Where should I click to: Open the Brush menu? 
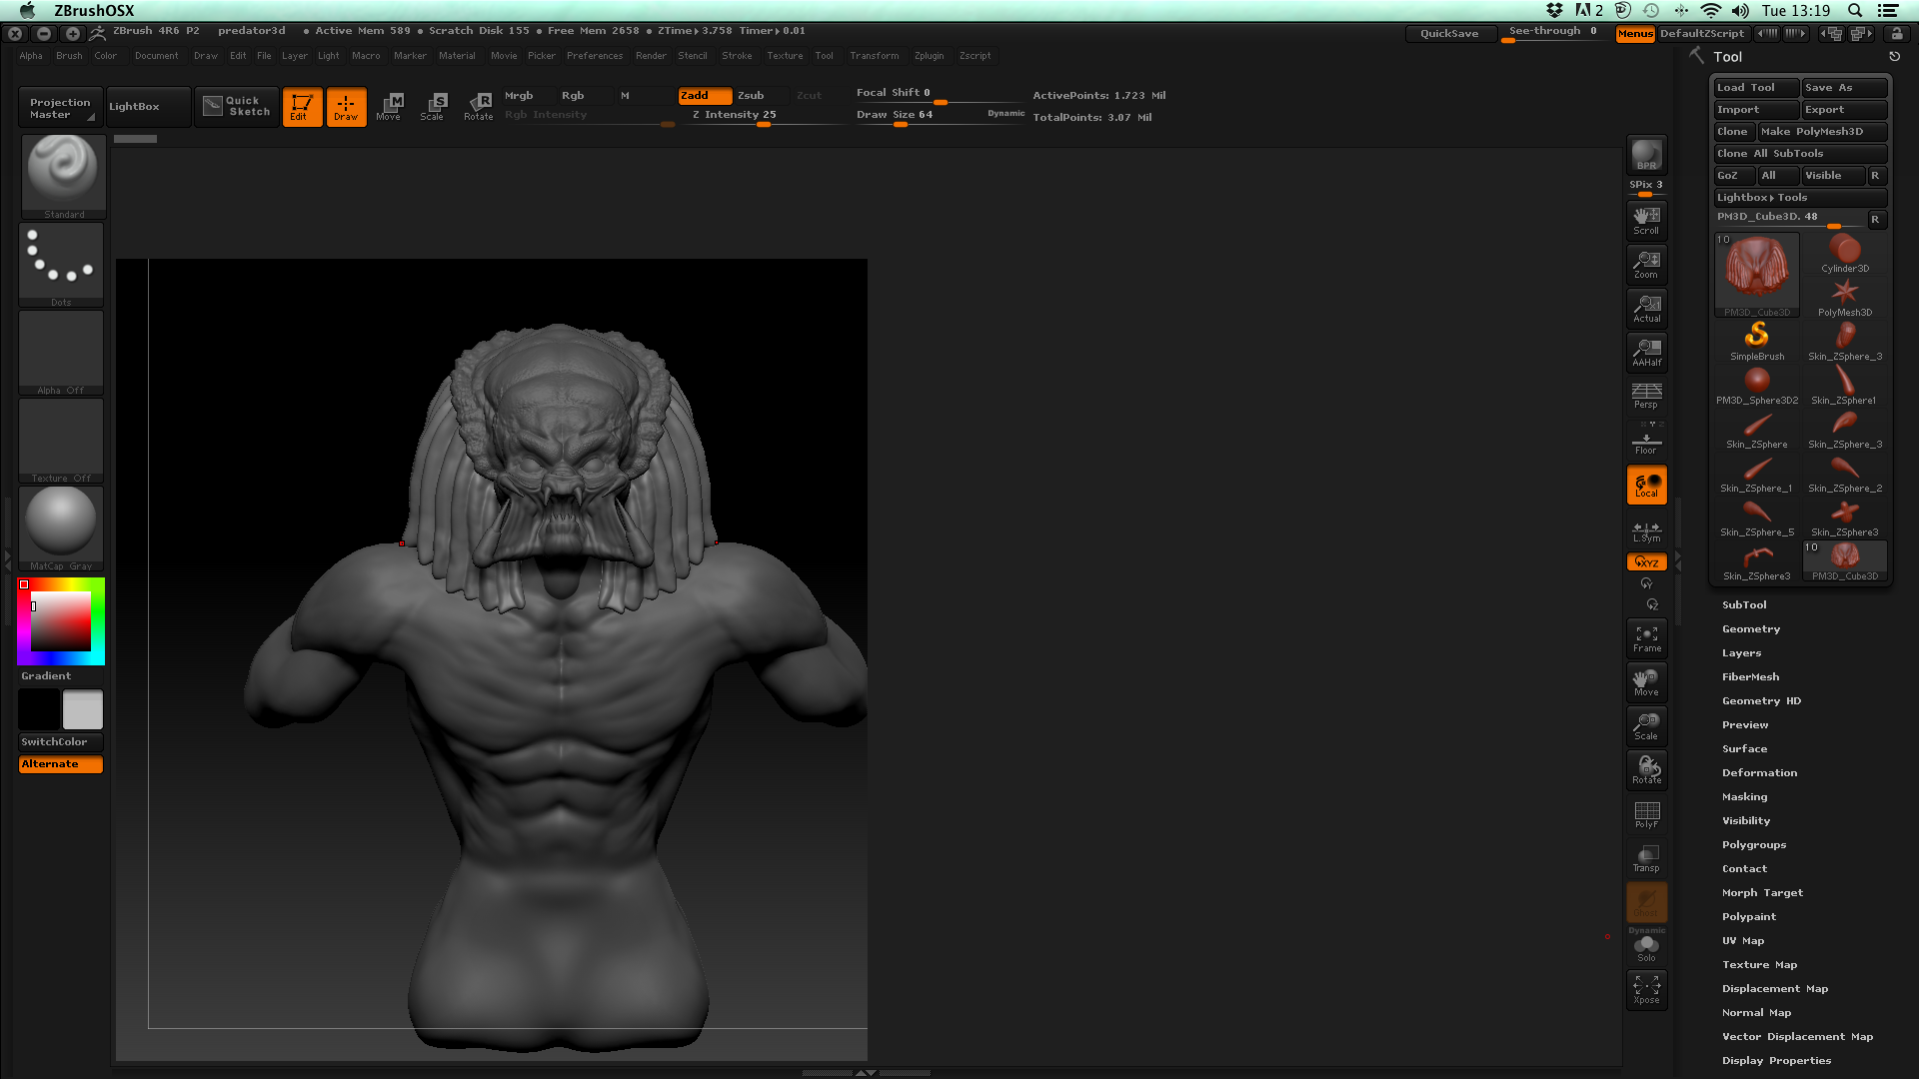click(69, 56)
